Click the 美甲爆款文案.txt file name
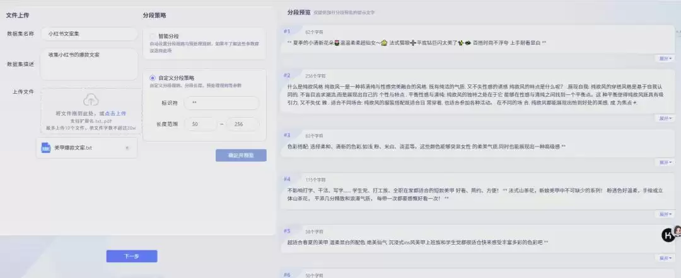This screenshot has width=681, height=278. [x=73, y=148]
